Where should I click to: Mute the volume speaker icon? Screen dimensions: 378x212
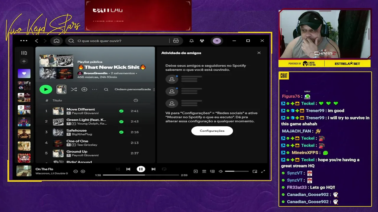point(221,171)
